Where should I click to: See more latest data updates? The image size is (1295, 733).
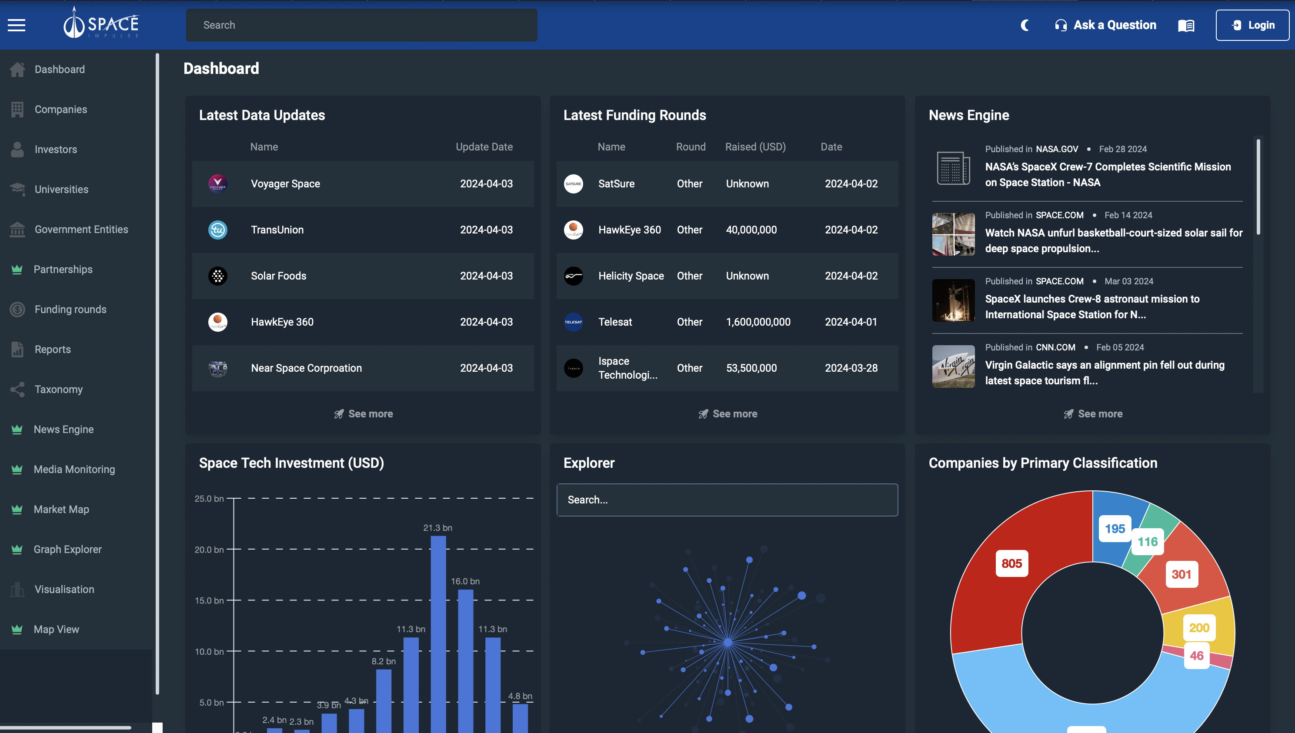tap(363, 413)
